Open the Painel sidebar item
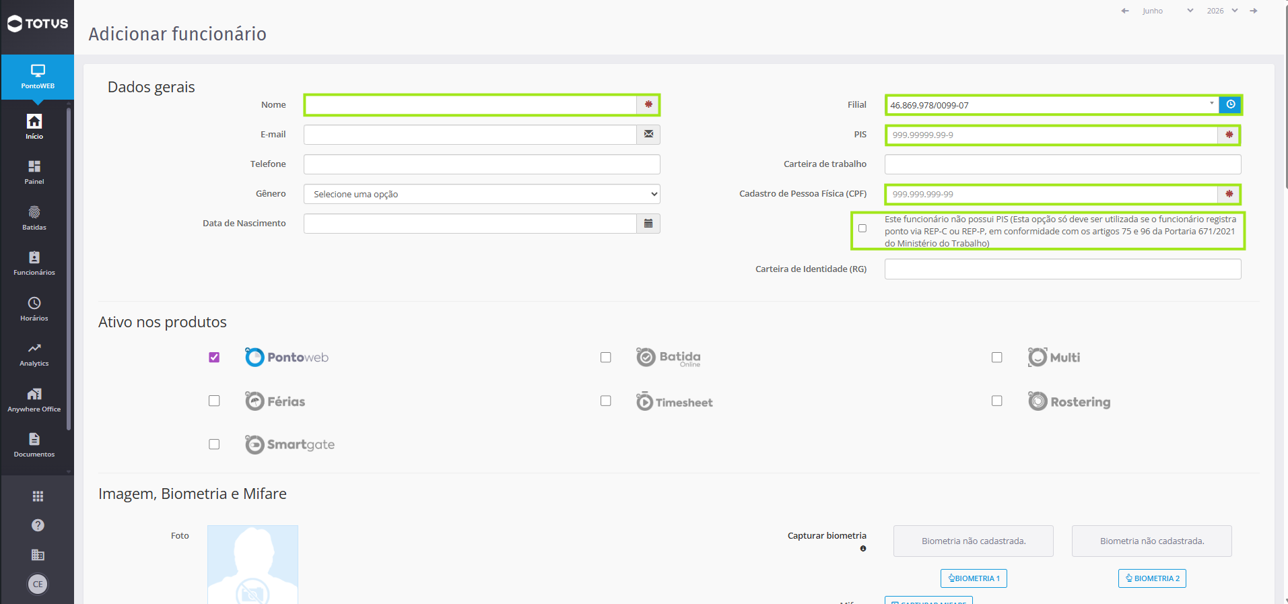 tap(34, 172)
